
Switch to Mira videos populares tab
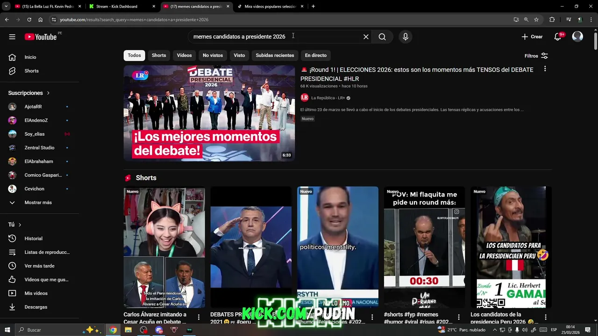pos(270,7)
